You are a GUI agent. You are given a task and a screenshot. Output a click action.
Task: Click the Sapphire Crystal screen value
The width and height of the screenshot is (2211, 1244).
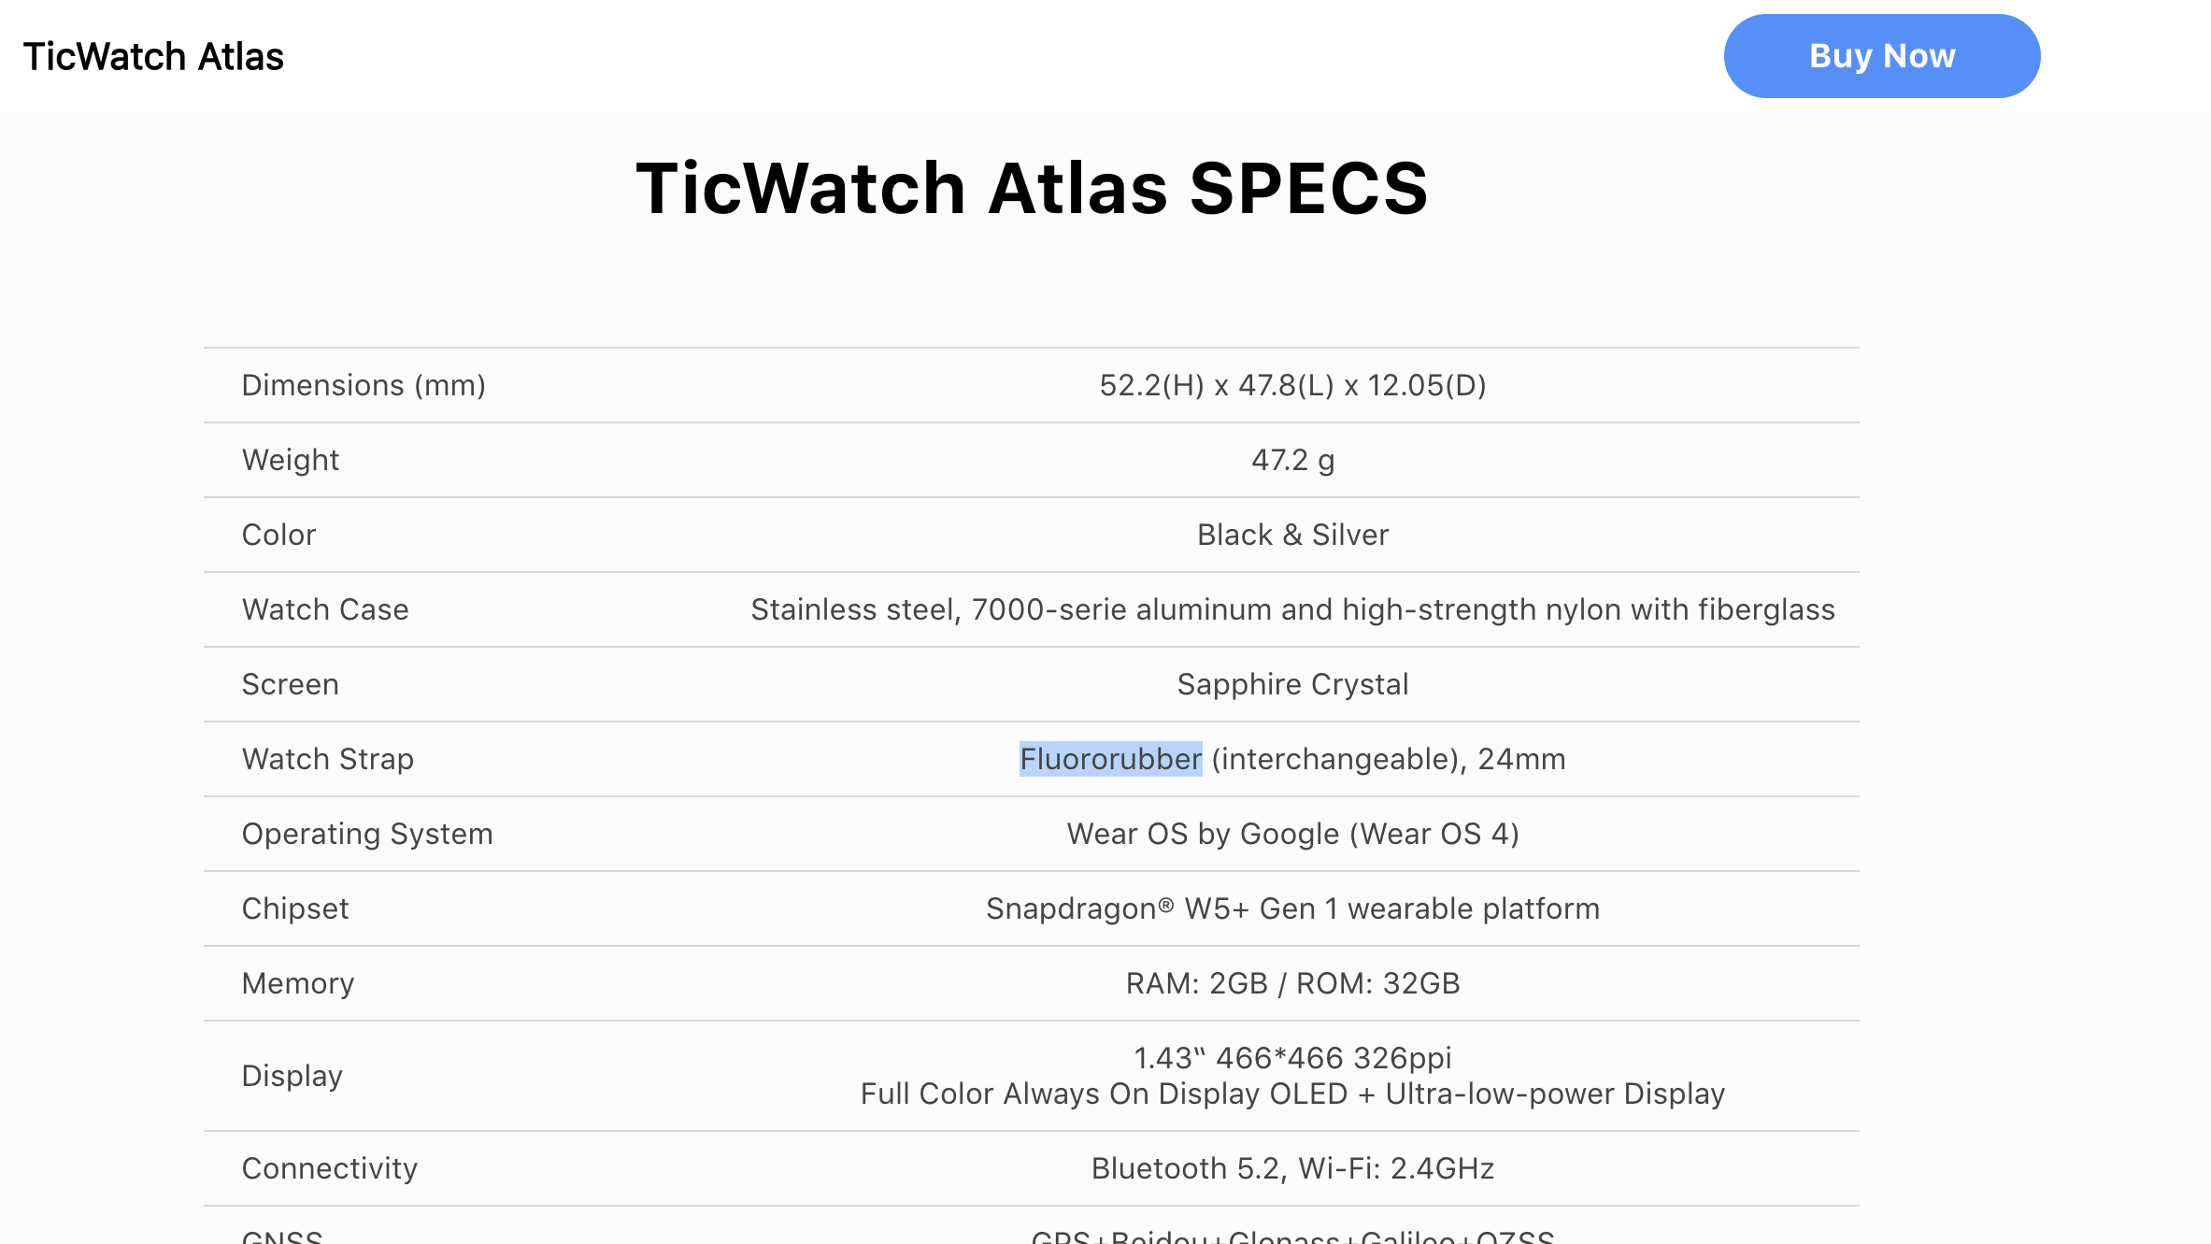click(1292, 684)
